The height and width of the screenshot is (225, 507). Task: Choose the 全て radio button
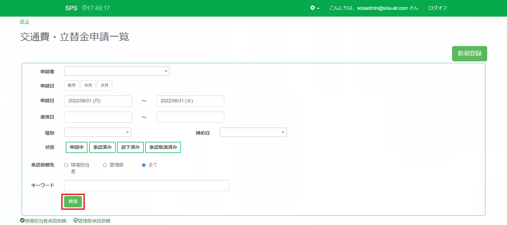[x=144, y=165]
